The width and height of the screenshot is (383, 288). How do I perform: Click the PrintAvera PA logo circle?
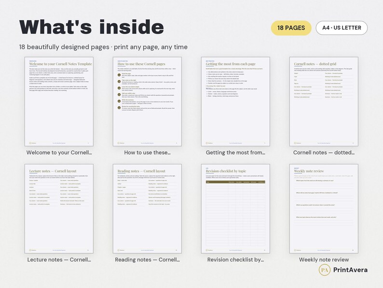(324, 270)
